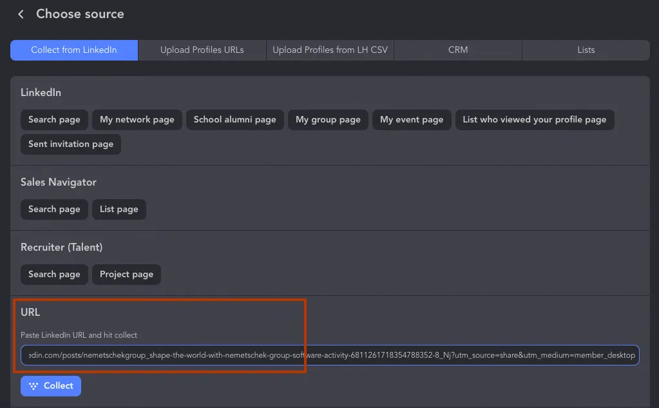The image size is (659, 408).
Task: Select My group page option
Action: [x=328, y=120]
